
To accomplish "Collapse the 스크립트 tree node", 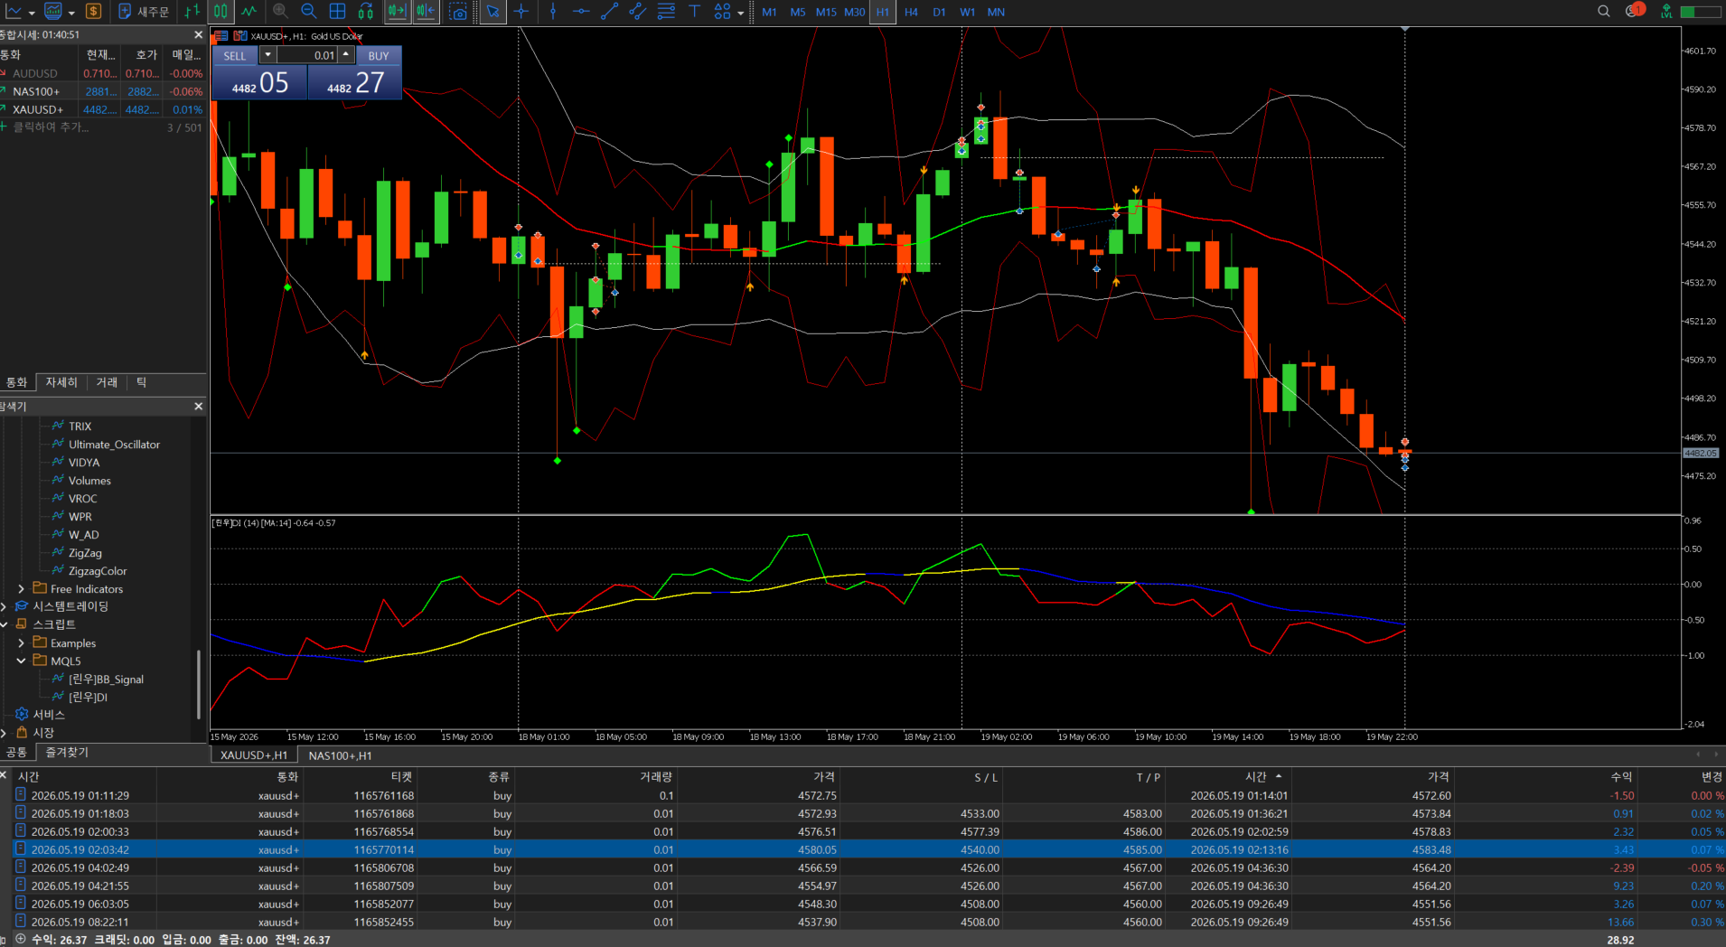I will point(4,624).
